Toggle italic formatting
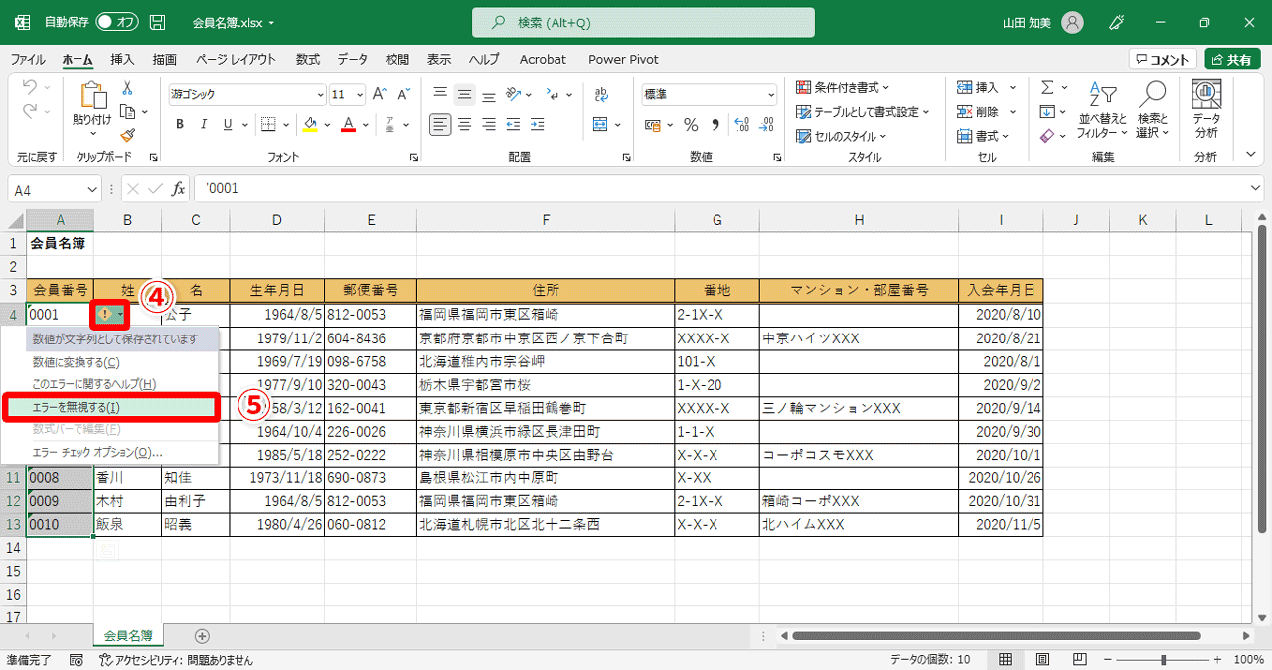The image size is (1272, 670). tap(202, 124)
